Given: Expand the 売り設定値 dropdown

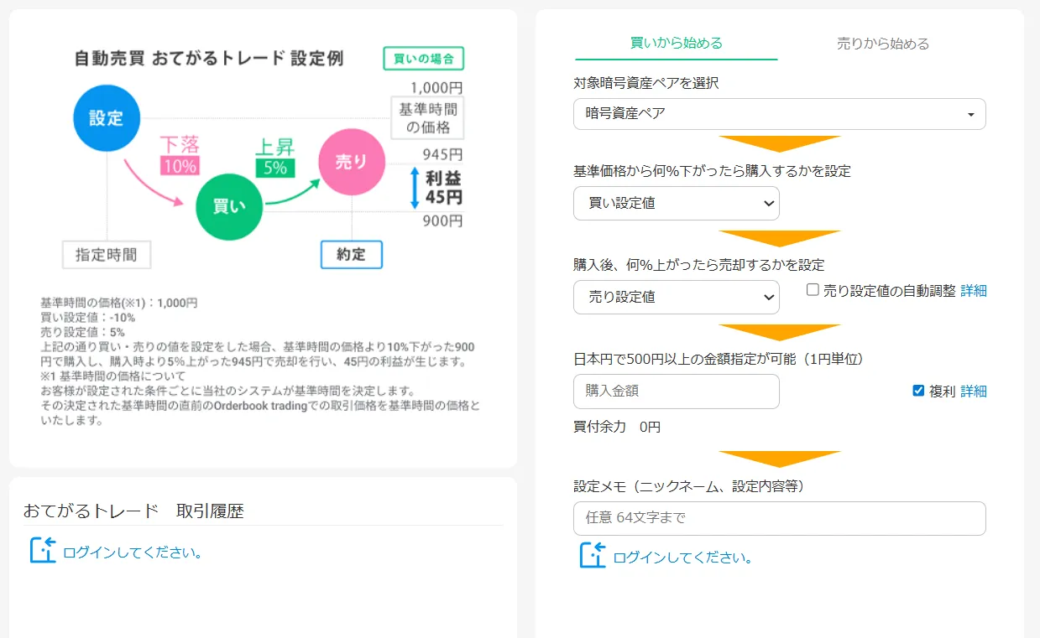Looking at the screenshot, I should point(676,297).
